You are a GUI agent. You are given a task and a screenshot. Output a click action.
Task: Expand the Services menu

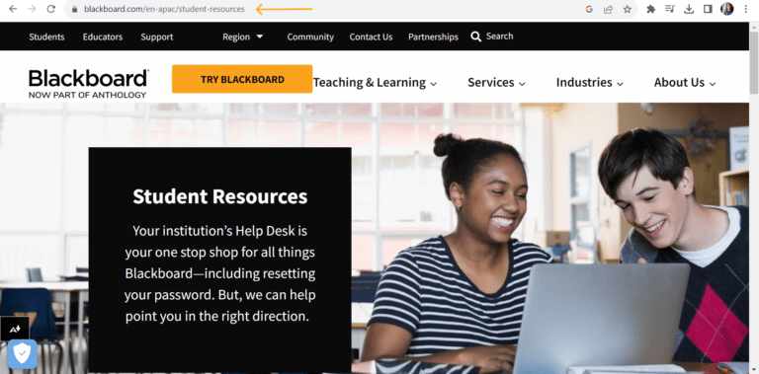pos(496,83)
